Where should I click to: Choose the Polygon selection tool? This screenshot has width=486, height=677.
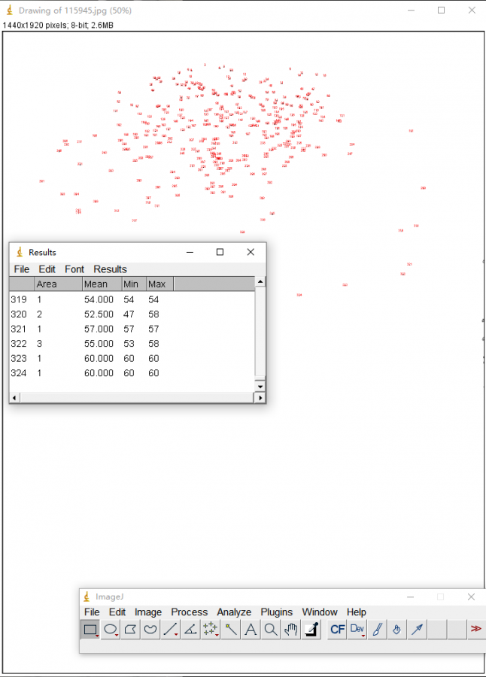131,630
